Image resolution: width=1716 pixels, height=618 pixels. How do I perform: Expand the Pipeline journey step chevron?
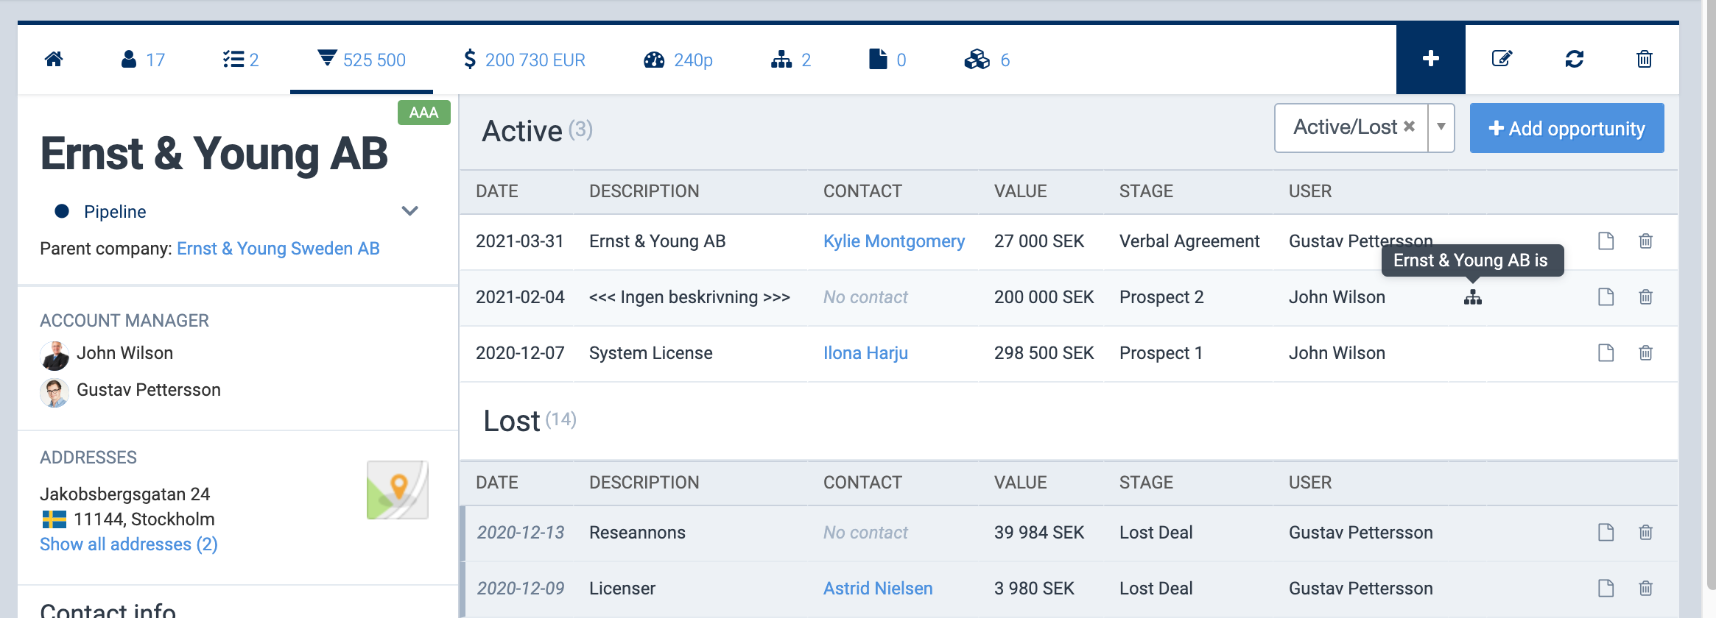coord(410,211)
